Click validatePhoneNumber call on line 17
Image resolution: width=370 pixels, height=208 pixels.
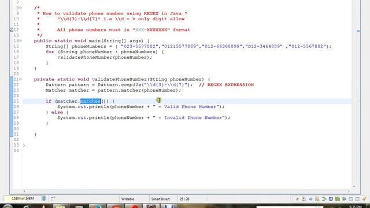pyautogui.click(x=105, y=57)
